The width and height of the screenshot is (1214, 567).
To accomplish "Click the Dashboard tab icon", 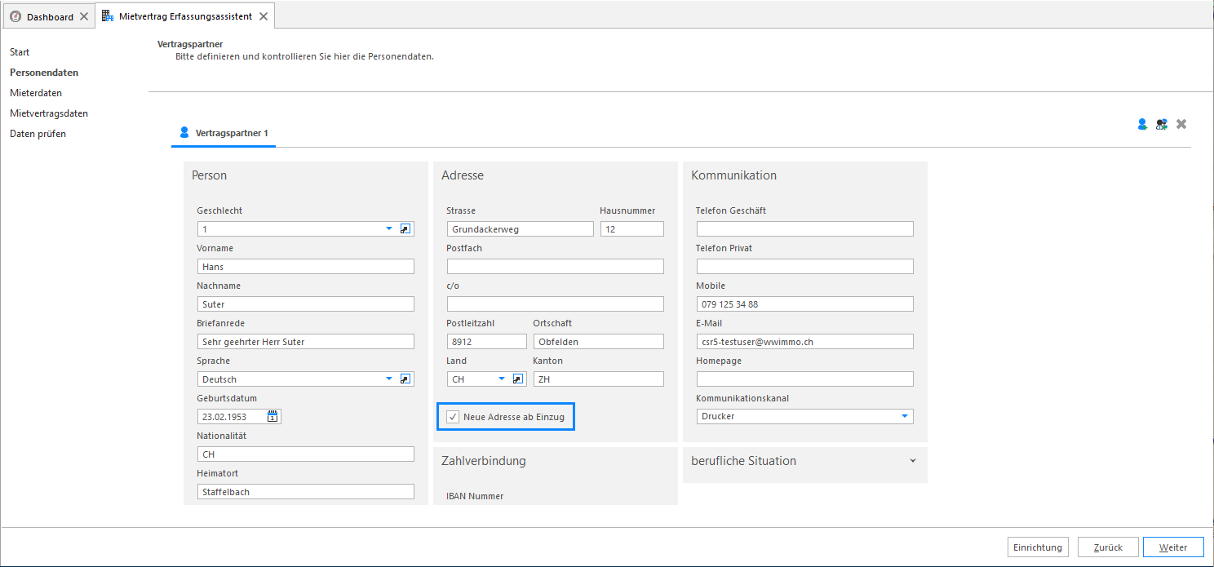I will point(16,16).
